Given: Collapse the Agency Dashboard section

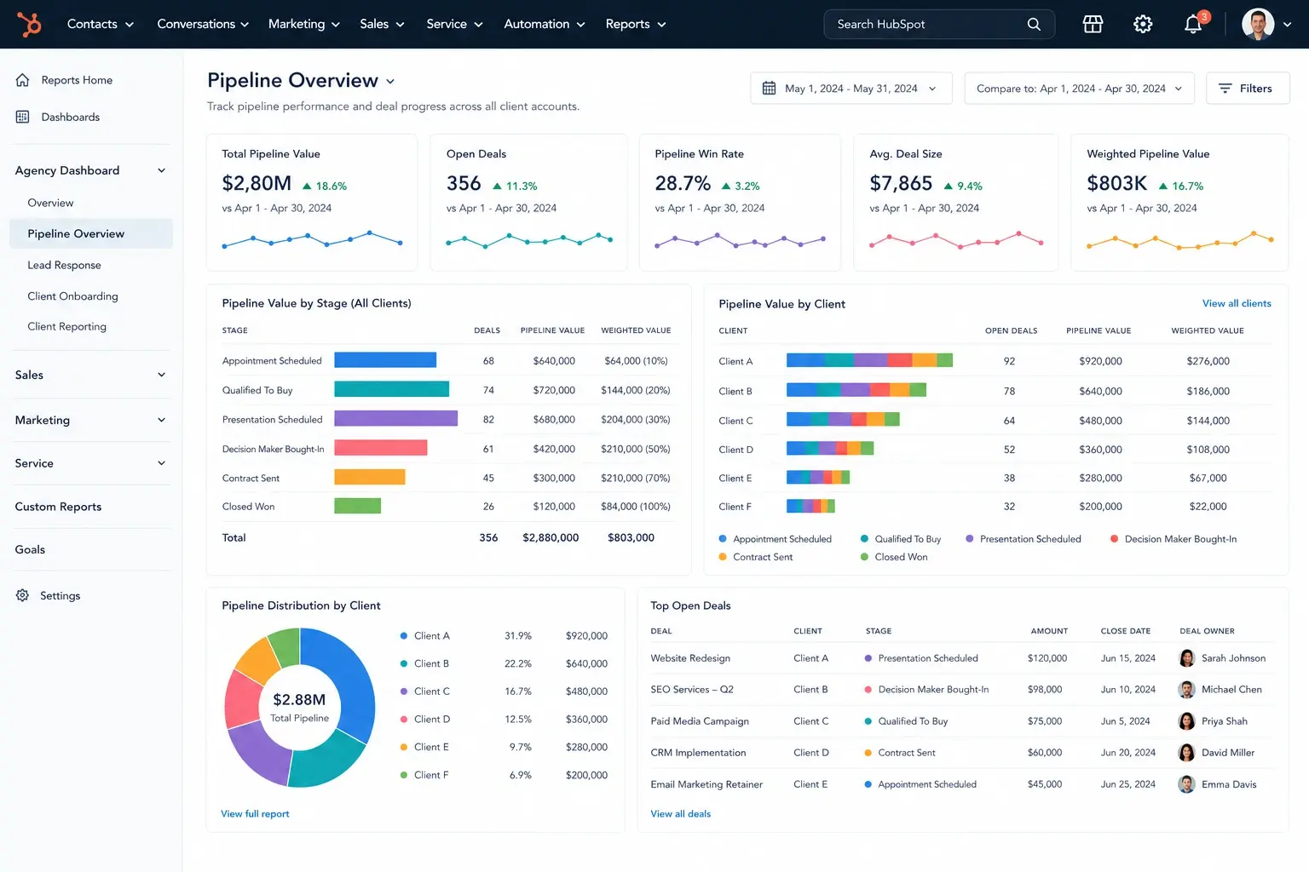Looking at the screenshot, I should tap(161, 170).
